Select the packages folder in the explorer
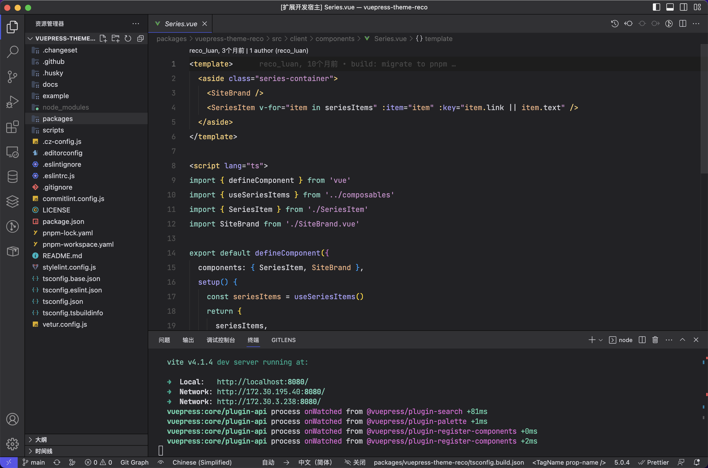Viewport: 708px width, 468px height. pos(58,118)
